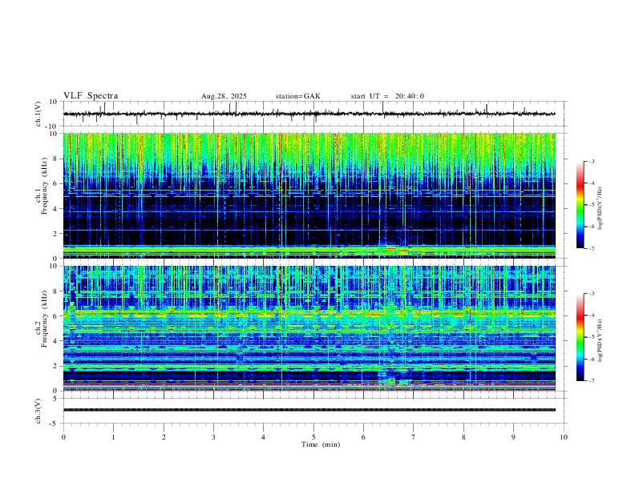This screenshot has height=490, width=635.
Task: Click the "ch.3(V)" axis label
Action: click(38, 411)
